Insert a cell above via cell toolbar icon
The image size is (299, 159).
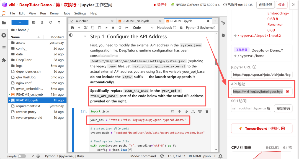click(x=193, y=111)
